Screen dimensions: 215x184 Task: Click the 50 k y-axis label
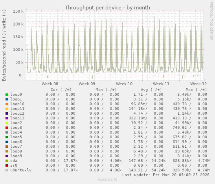(19, 62)
